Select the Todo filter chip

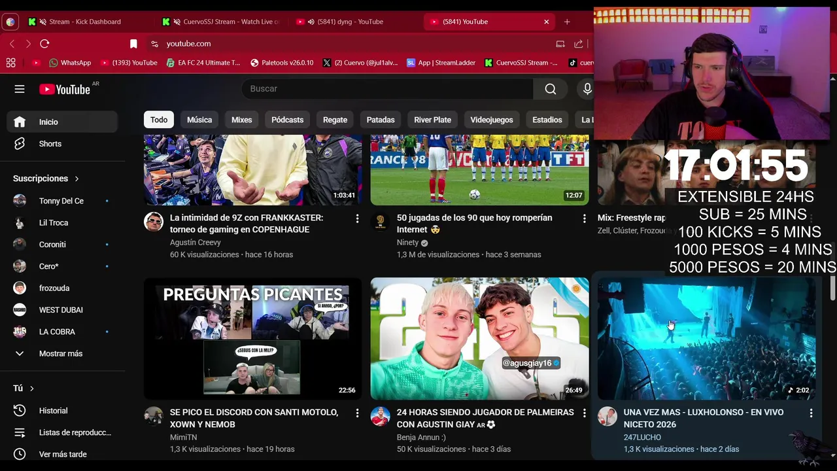click(x=159, y=120)
